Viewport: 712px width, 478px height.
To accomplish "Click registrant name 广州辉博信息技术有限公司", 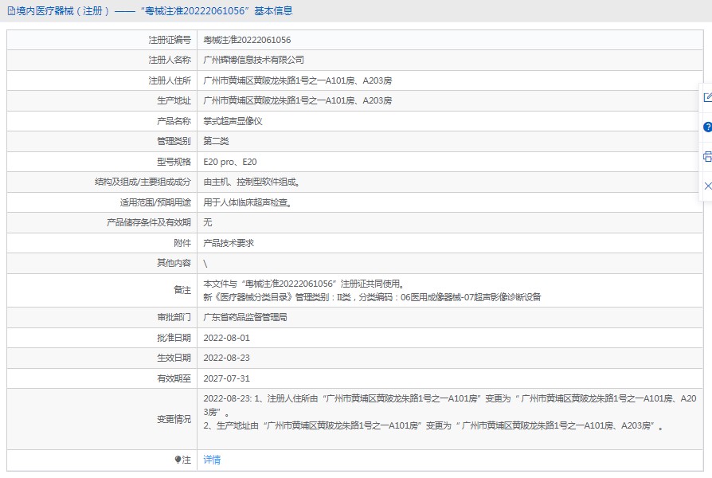I will (254, 60).
